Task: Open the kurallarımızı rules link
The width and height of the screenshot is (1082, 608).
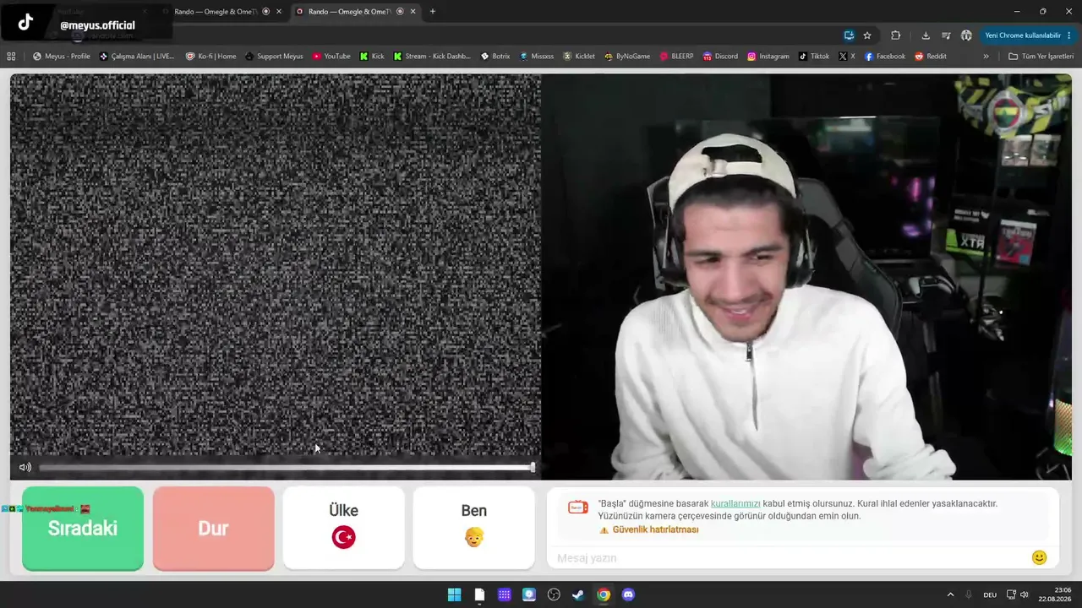Action: 735,504
